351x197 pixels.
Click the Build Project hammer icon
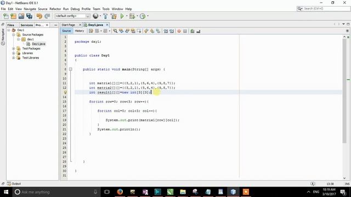point(105,16)
